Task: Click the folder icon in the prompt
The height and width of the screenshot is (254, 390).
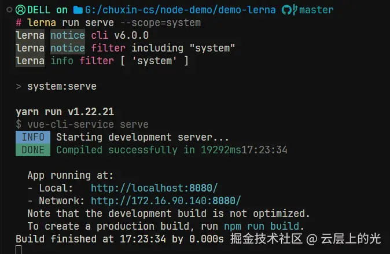Action: click(x=78, y=10)
